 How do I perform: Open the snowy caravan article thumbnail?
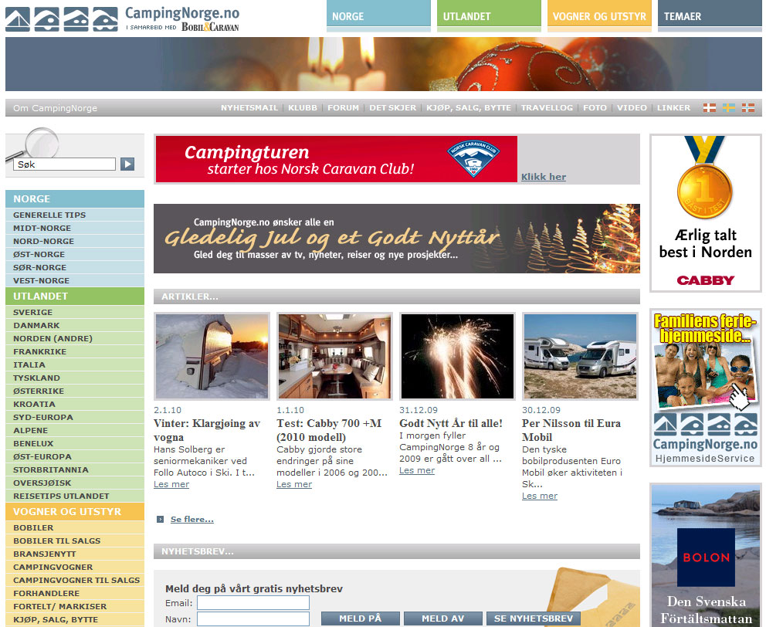[x=212, y=356]
